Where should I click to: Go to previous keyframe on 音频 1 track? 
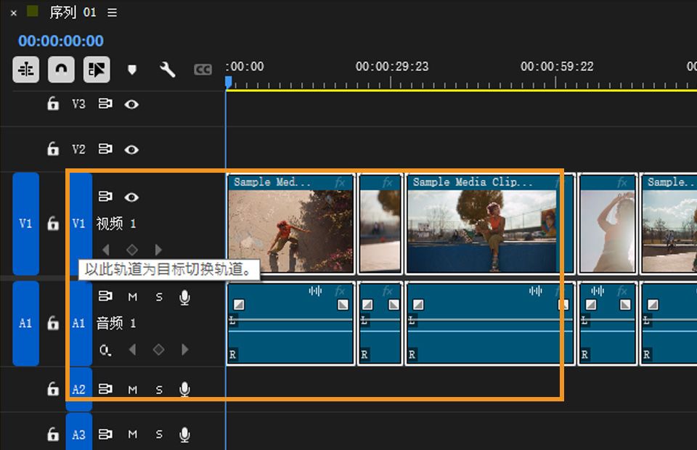coord(132,350)
